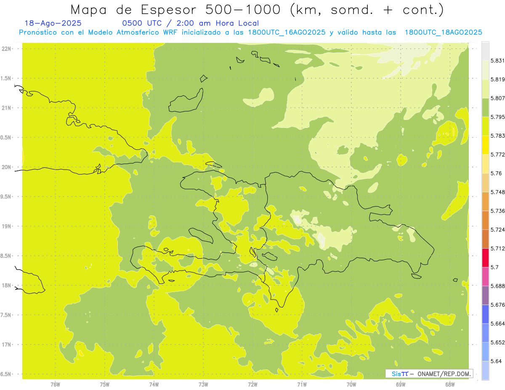This screenshot has width=505, height=390.
Task: Click the 8.5N latitude axis label
Action: coord(6,256)
